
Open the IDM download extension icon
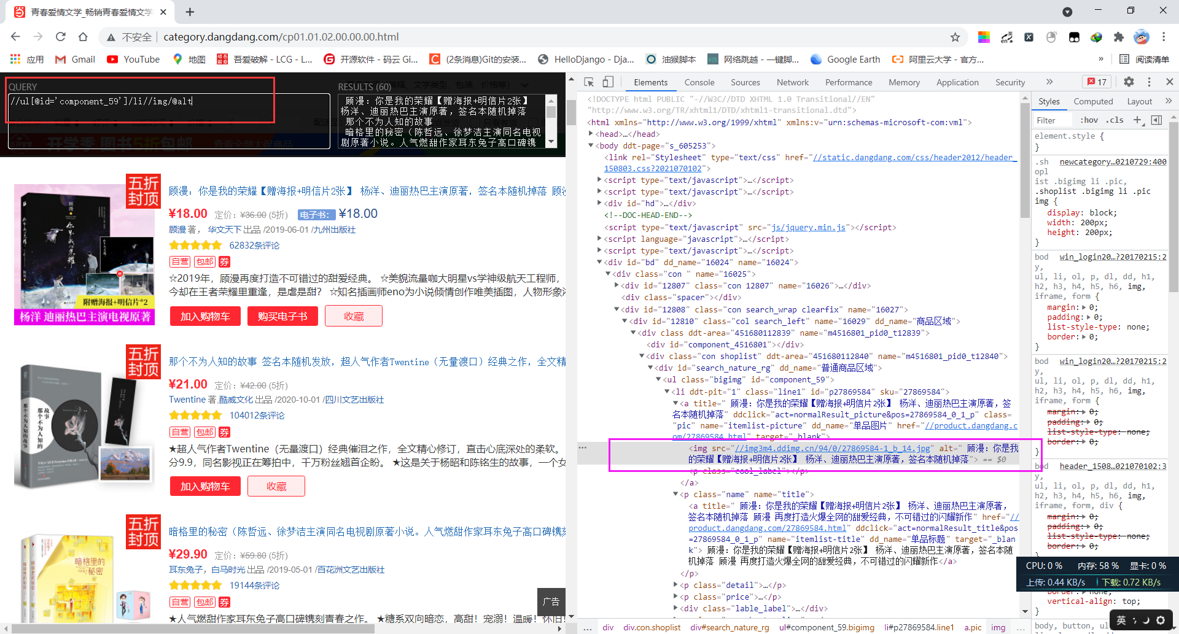point(1096,37)
